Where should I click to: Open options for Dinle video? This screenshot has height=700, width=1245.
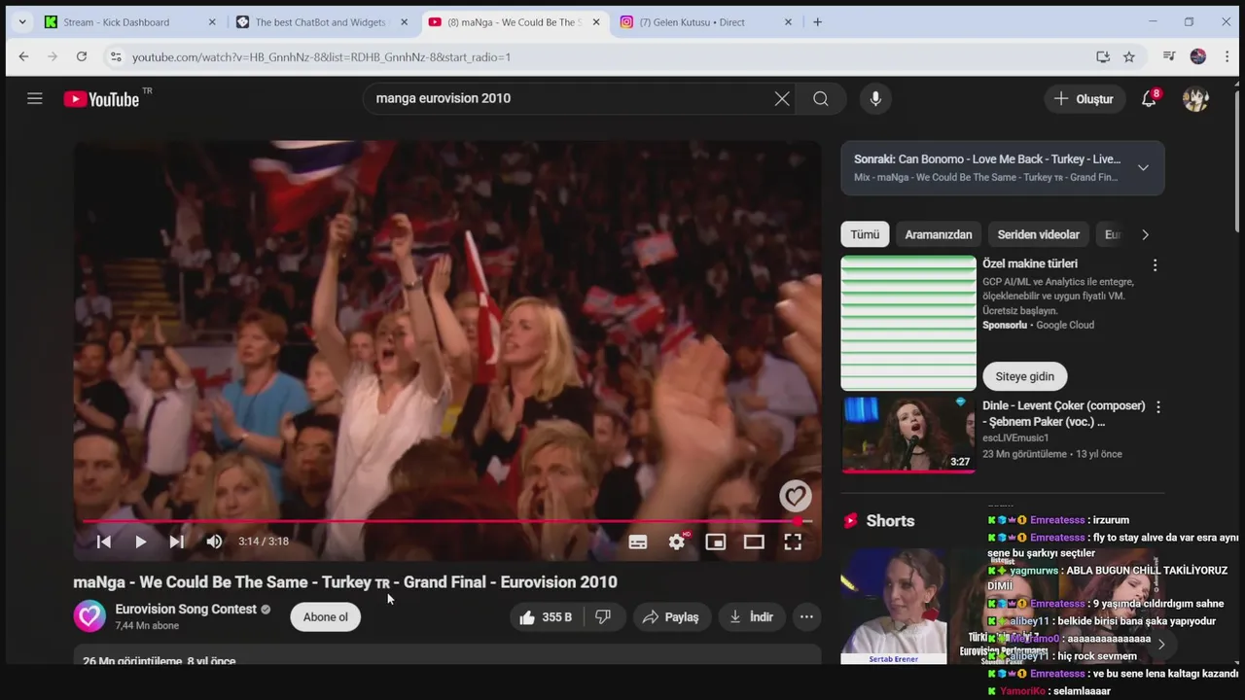(x=1157, y=406)
